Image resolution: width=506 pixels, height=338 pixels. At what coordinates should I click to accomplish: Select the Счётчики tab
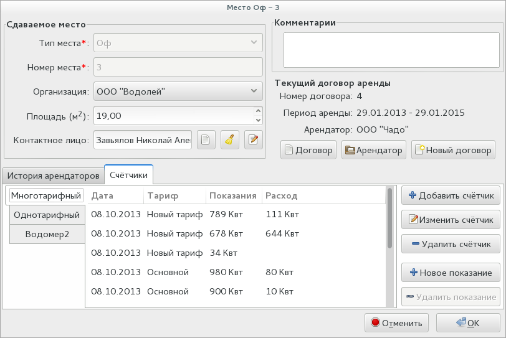[x=129, y=175]
